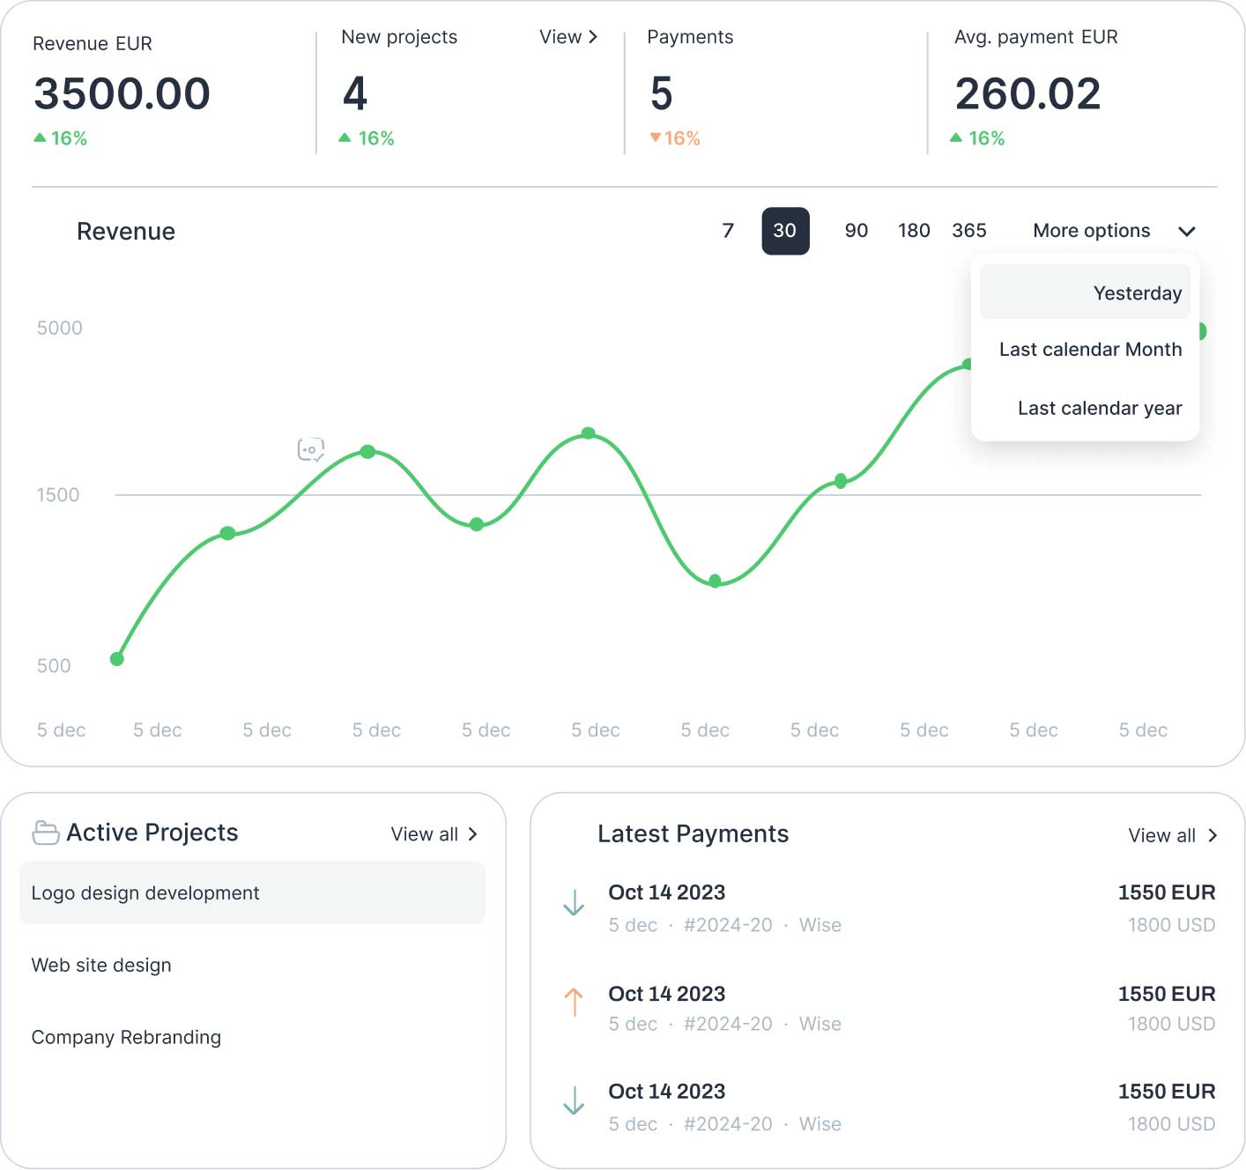Click the New projects count 4
This screenshot has width=1246, height=1170.
355,94
